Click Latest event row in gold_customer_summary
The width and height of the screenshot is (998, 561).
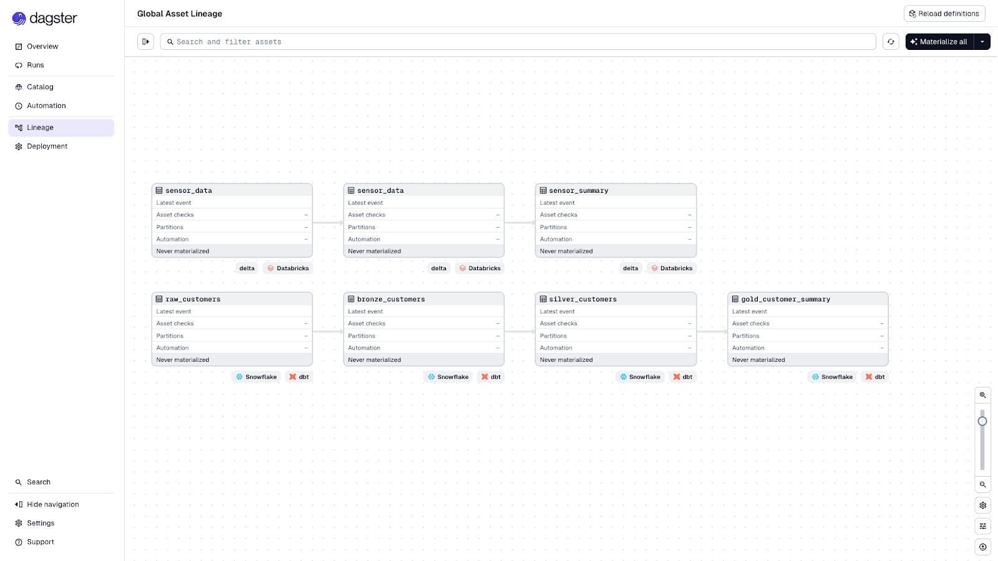808,311
